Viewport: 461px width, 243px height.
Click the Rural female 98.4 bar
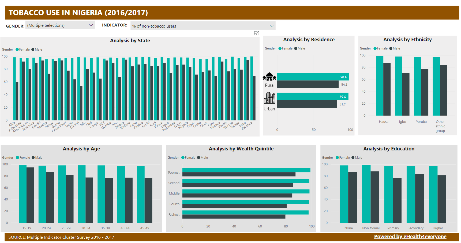pyautogui.click(x=313, y=77)
